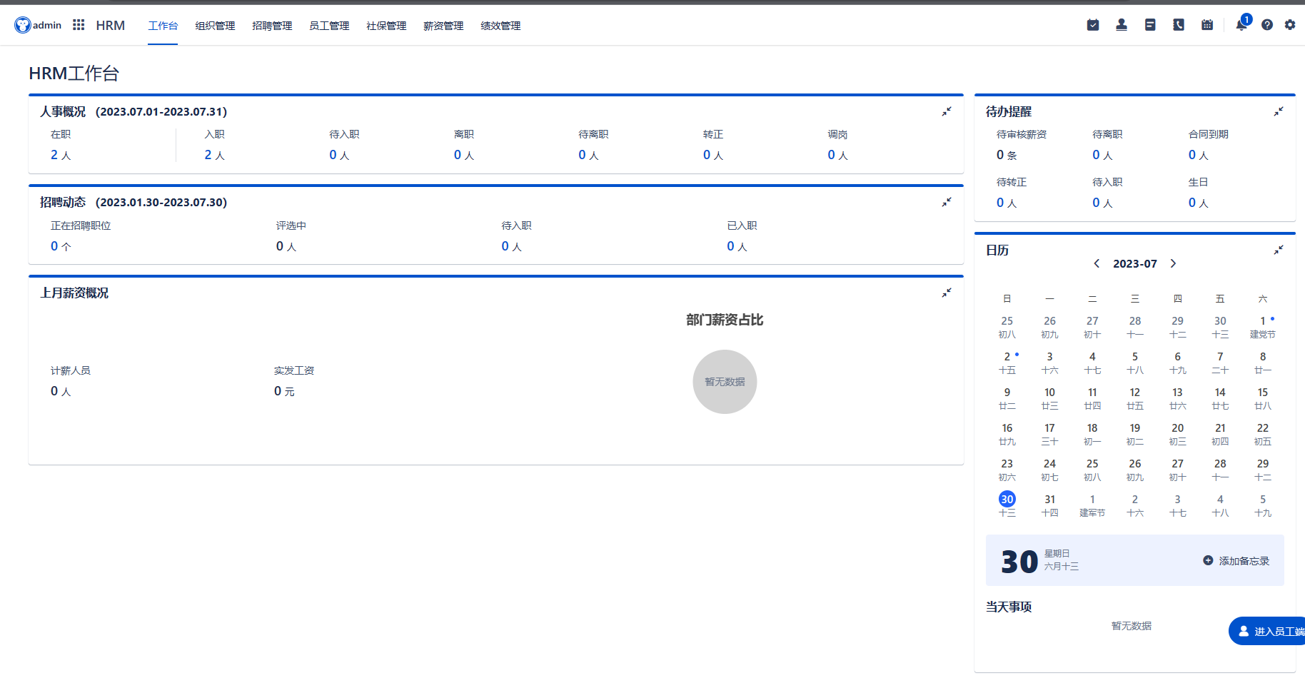Open the phone address book icon
The image size is (1305, 678).
1179,25
